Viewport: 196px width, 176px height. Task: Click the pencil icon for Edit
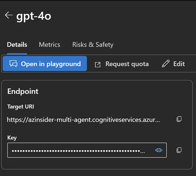pyautogui.click(x=165, y=64)
